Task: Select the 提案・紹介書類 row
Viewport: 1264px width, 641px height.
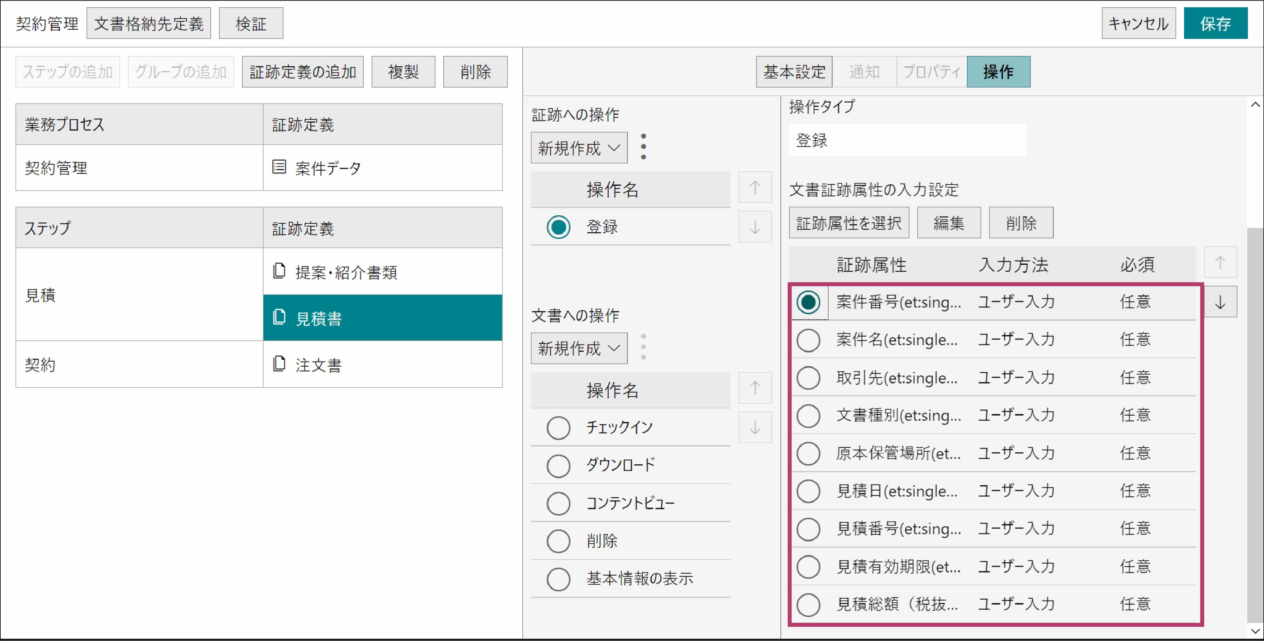Action: 383,272
